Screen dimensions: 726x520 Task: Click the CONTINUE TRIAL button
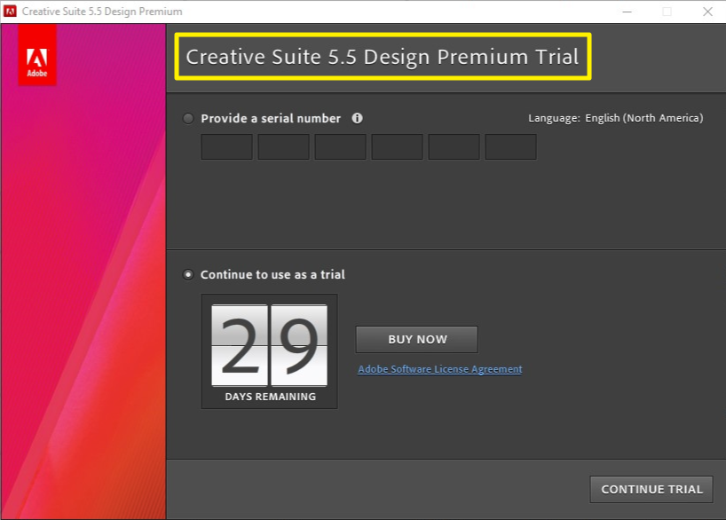tap(651, 490)
